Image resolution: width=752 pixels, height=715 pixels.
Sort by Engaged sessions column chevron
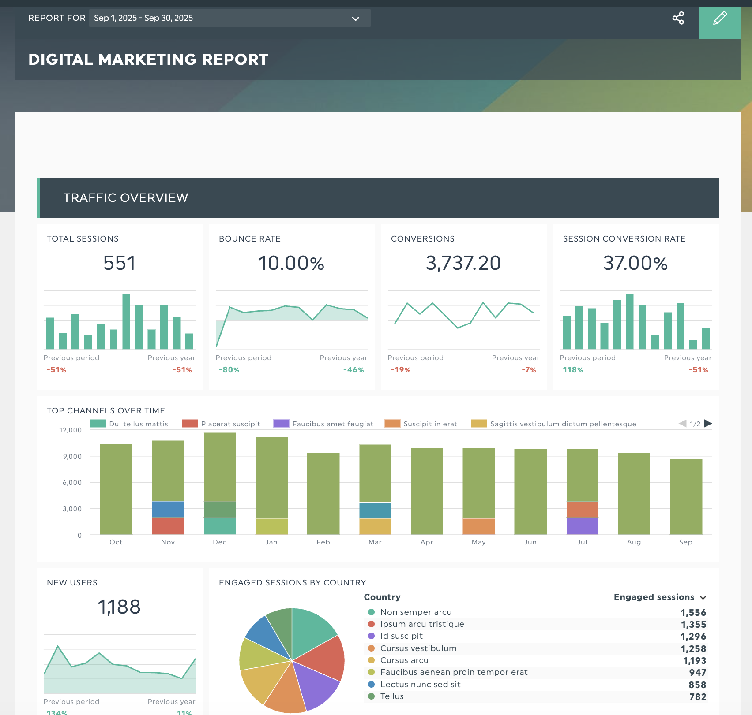[703, 598]
